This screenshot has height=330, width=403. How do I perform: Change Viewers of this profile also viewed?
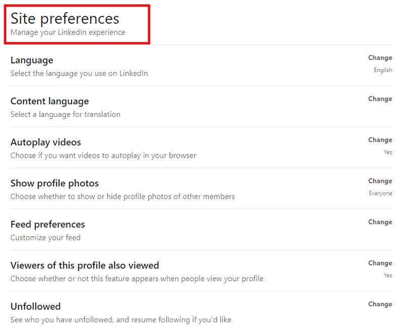(380, 263)
